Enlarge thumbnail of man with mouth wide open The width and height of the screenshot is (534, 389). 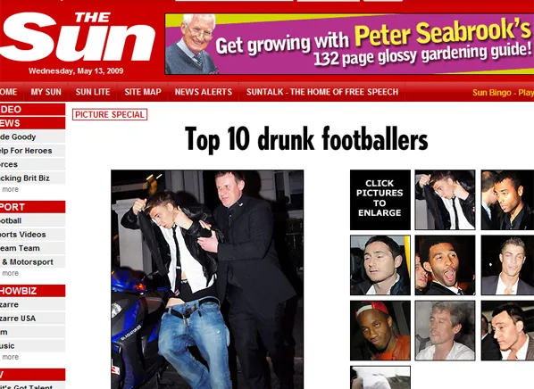click(445, 265)
